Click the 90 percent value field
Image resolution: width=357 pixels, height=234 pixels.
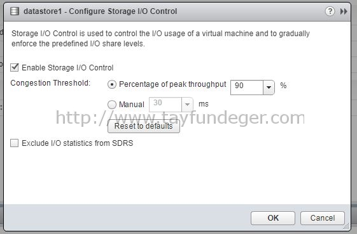247,87
